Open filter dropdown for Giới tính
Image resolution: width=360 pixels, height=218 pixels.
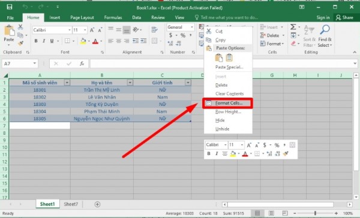188,83
